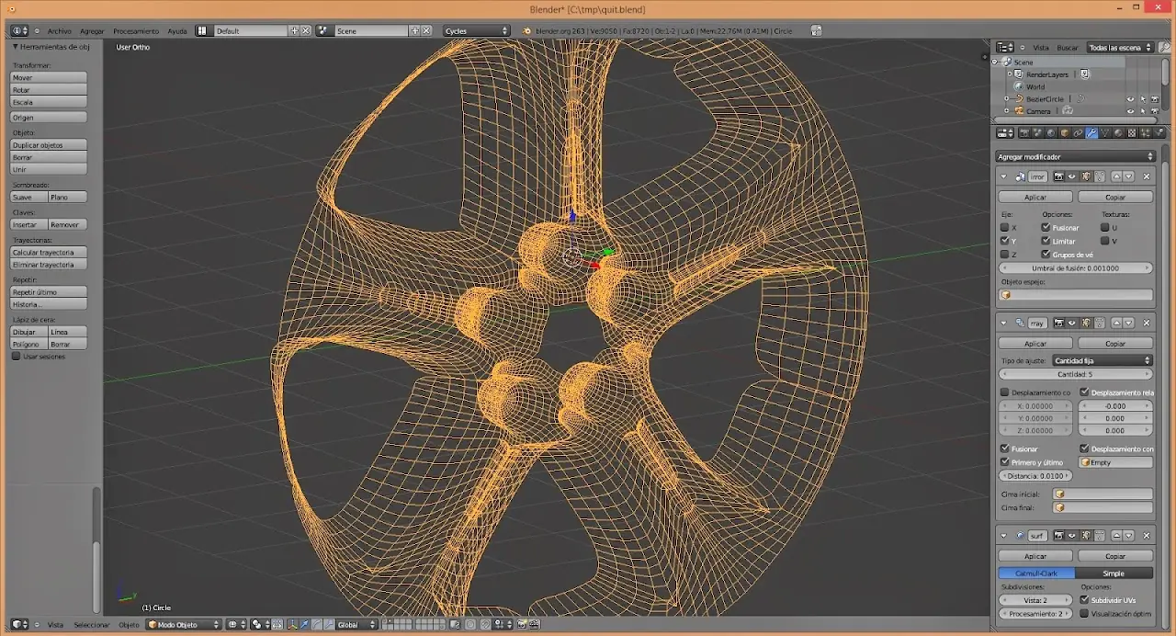The height and width of the screenshot is (636, 1176).
Task: Enable mirror X axis checkbox
Action: (1004, 227)
